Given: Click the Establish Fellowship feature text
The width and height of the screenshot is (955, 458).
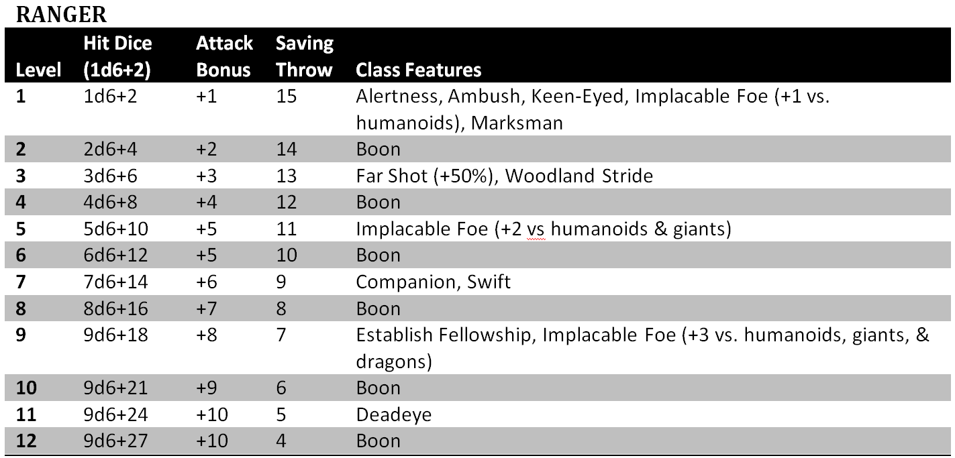Looking at the screenshot, I should pyautogui.click(x=446, y=335).
